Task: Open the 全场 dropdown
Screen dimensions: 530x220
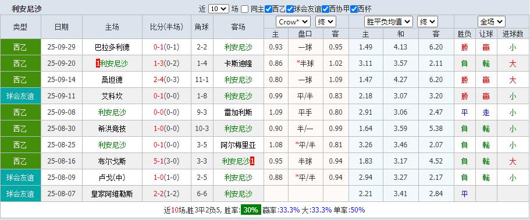Action: point(492,22)
